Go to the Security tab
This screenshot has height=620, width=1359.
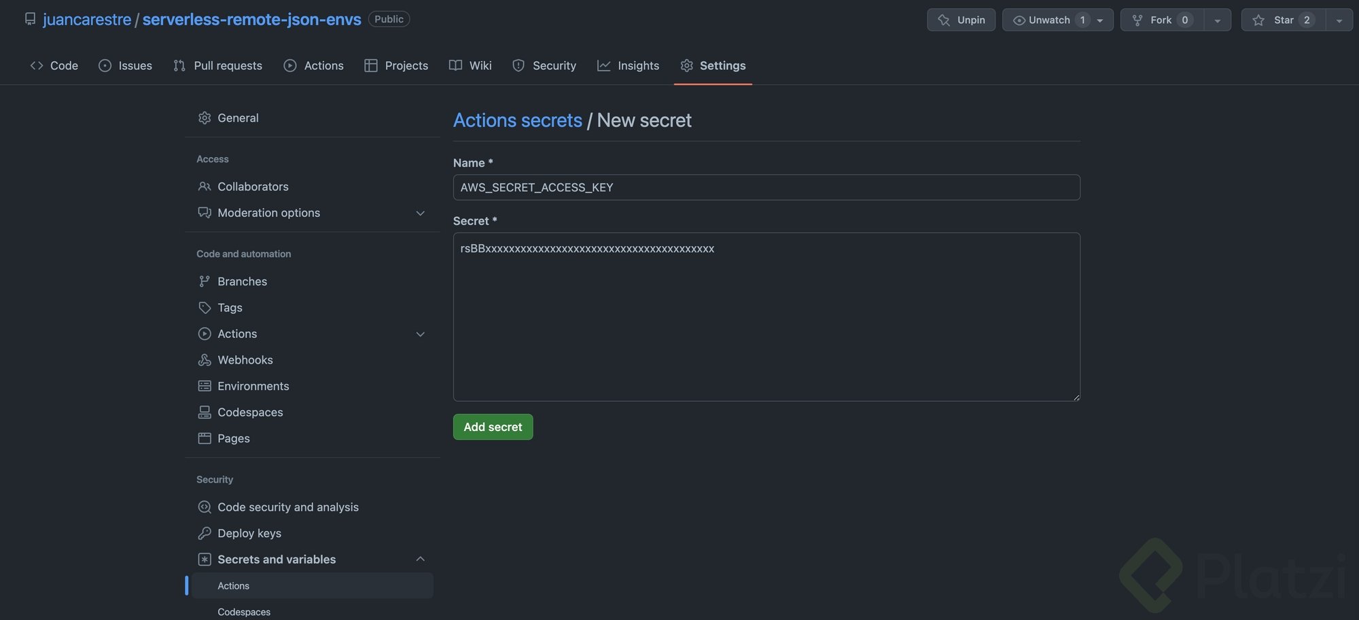point(544,65)
